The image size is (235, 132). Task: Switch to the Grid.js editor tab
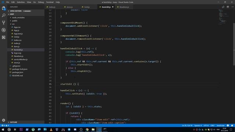click(87, 7)
